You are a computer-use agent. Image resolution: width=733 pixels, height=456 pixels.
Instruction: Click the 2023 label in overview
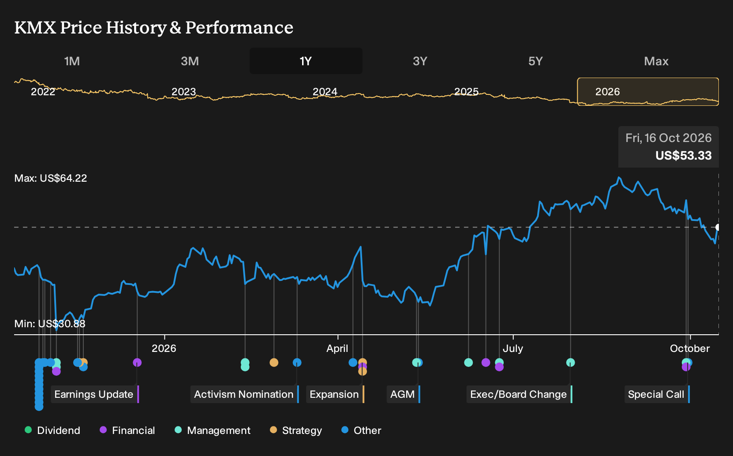(x=183, y=92)
